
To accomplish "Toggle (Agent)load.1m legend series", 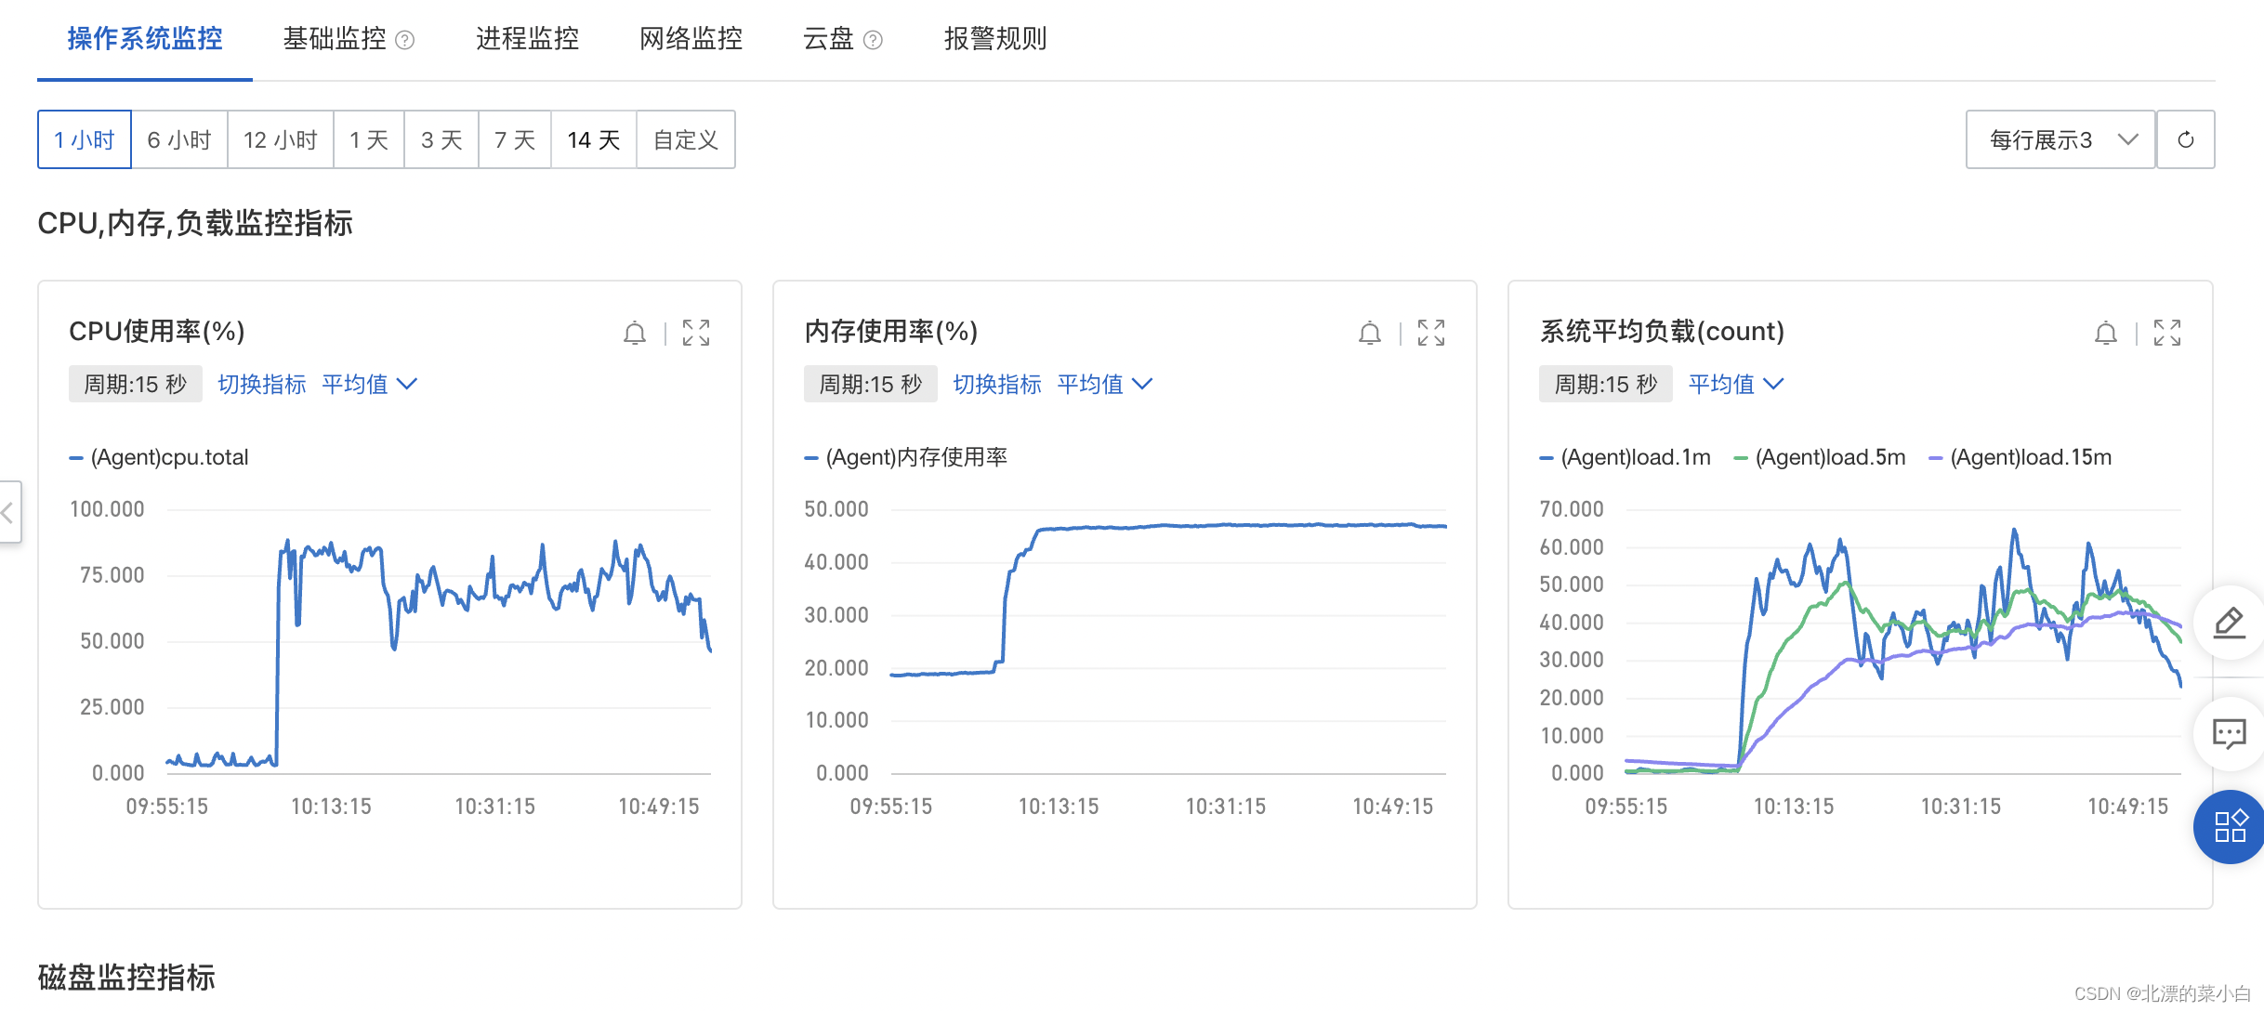I will pyautogui.click(x=1626, y=457).
